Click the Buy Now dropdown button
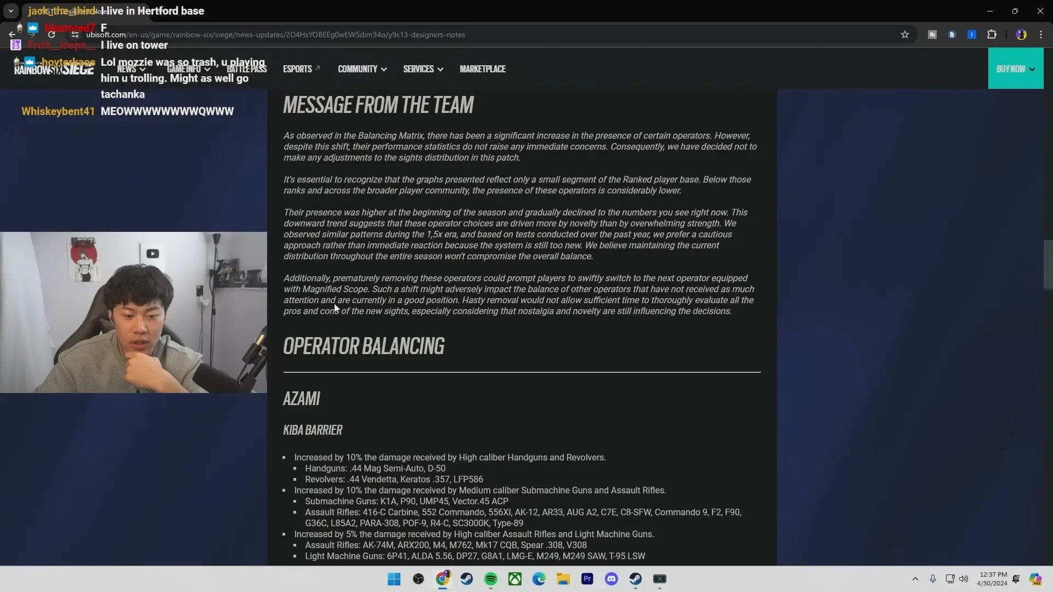Viewport: 1053px width, 592px height. [1016, 69]
